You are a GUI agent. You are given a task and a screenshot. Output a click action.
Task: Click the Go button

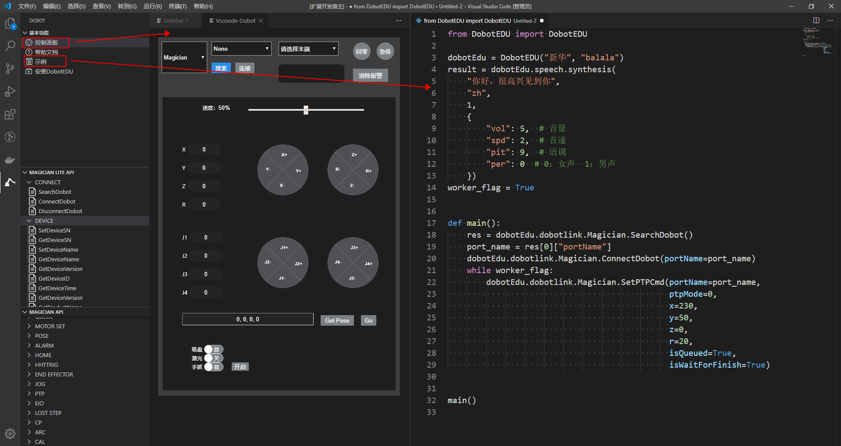point(368,320)
